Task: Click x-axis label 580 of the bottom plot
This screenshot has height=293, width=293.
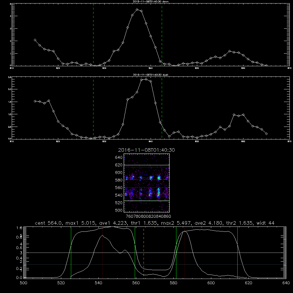Action: 173,283
